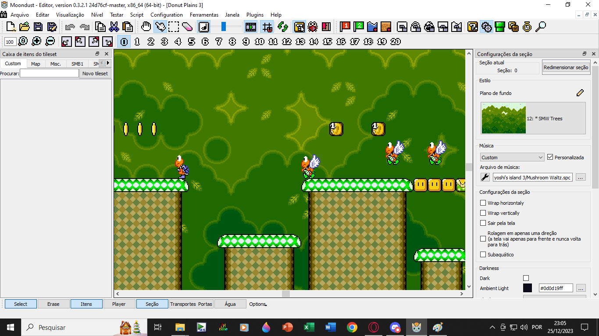This screenshot has height=336, width=599.
Task: Uncheck Personalizada music checkbox
Action: 550,157
